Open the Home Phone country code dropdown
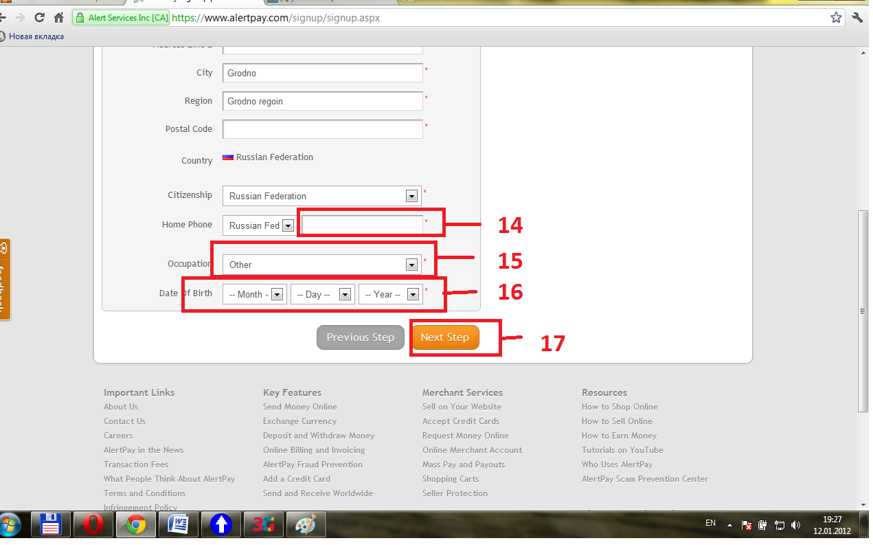This screenshot has height=545, width=873. [260, 225]
